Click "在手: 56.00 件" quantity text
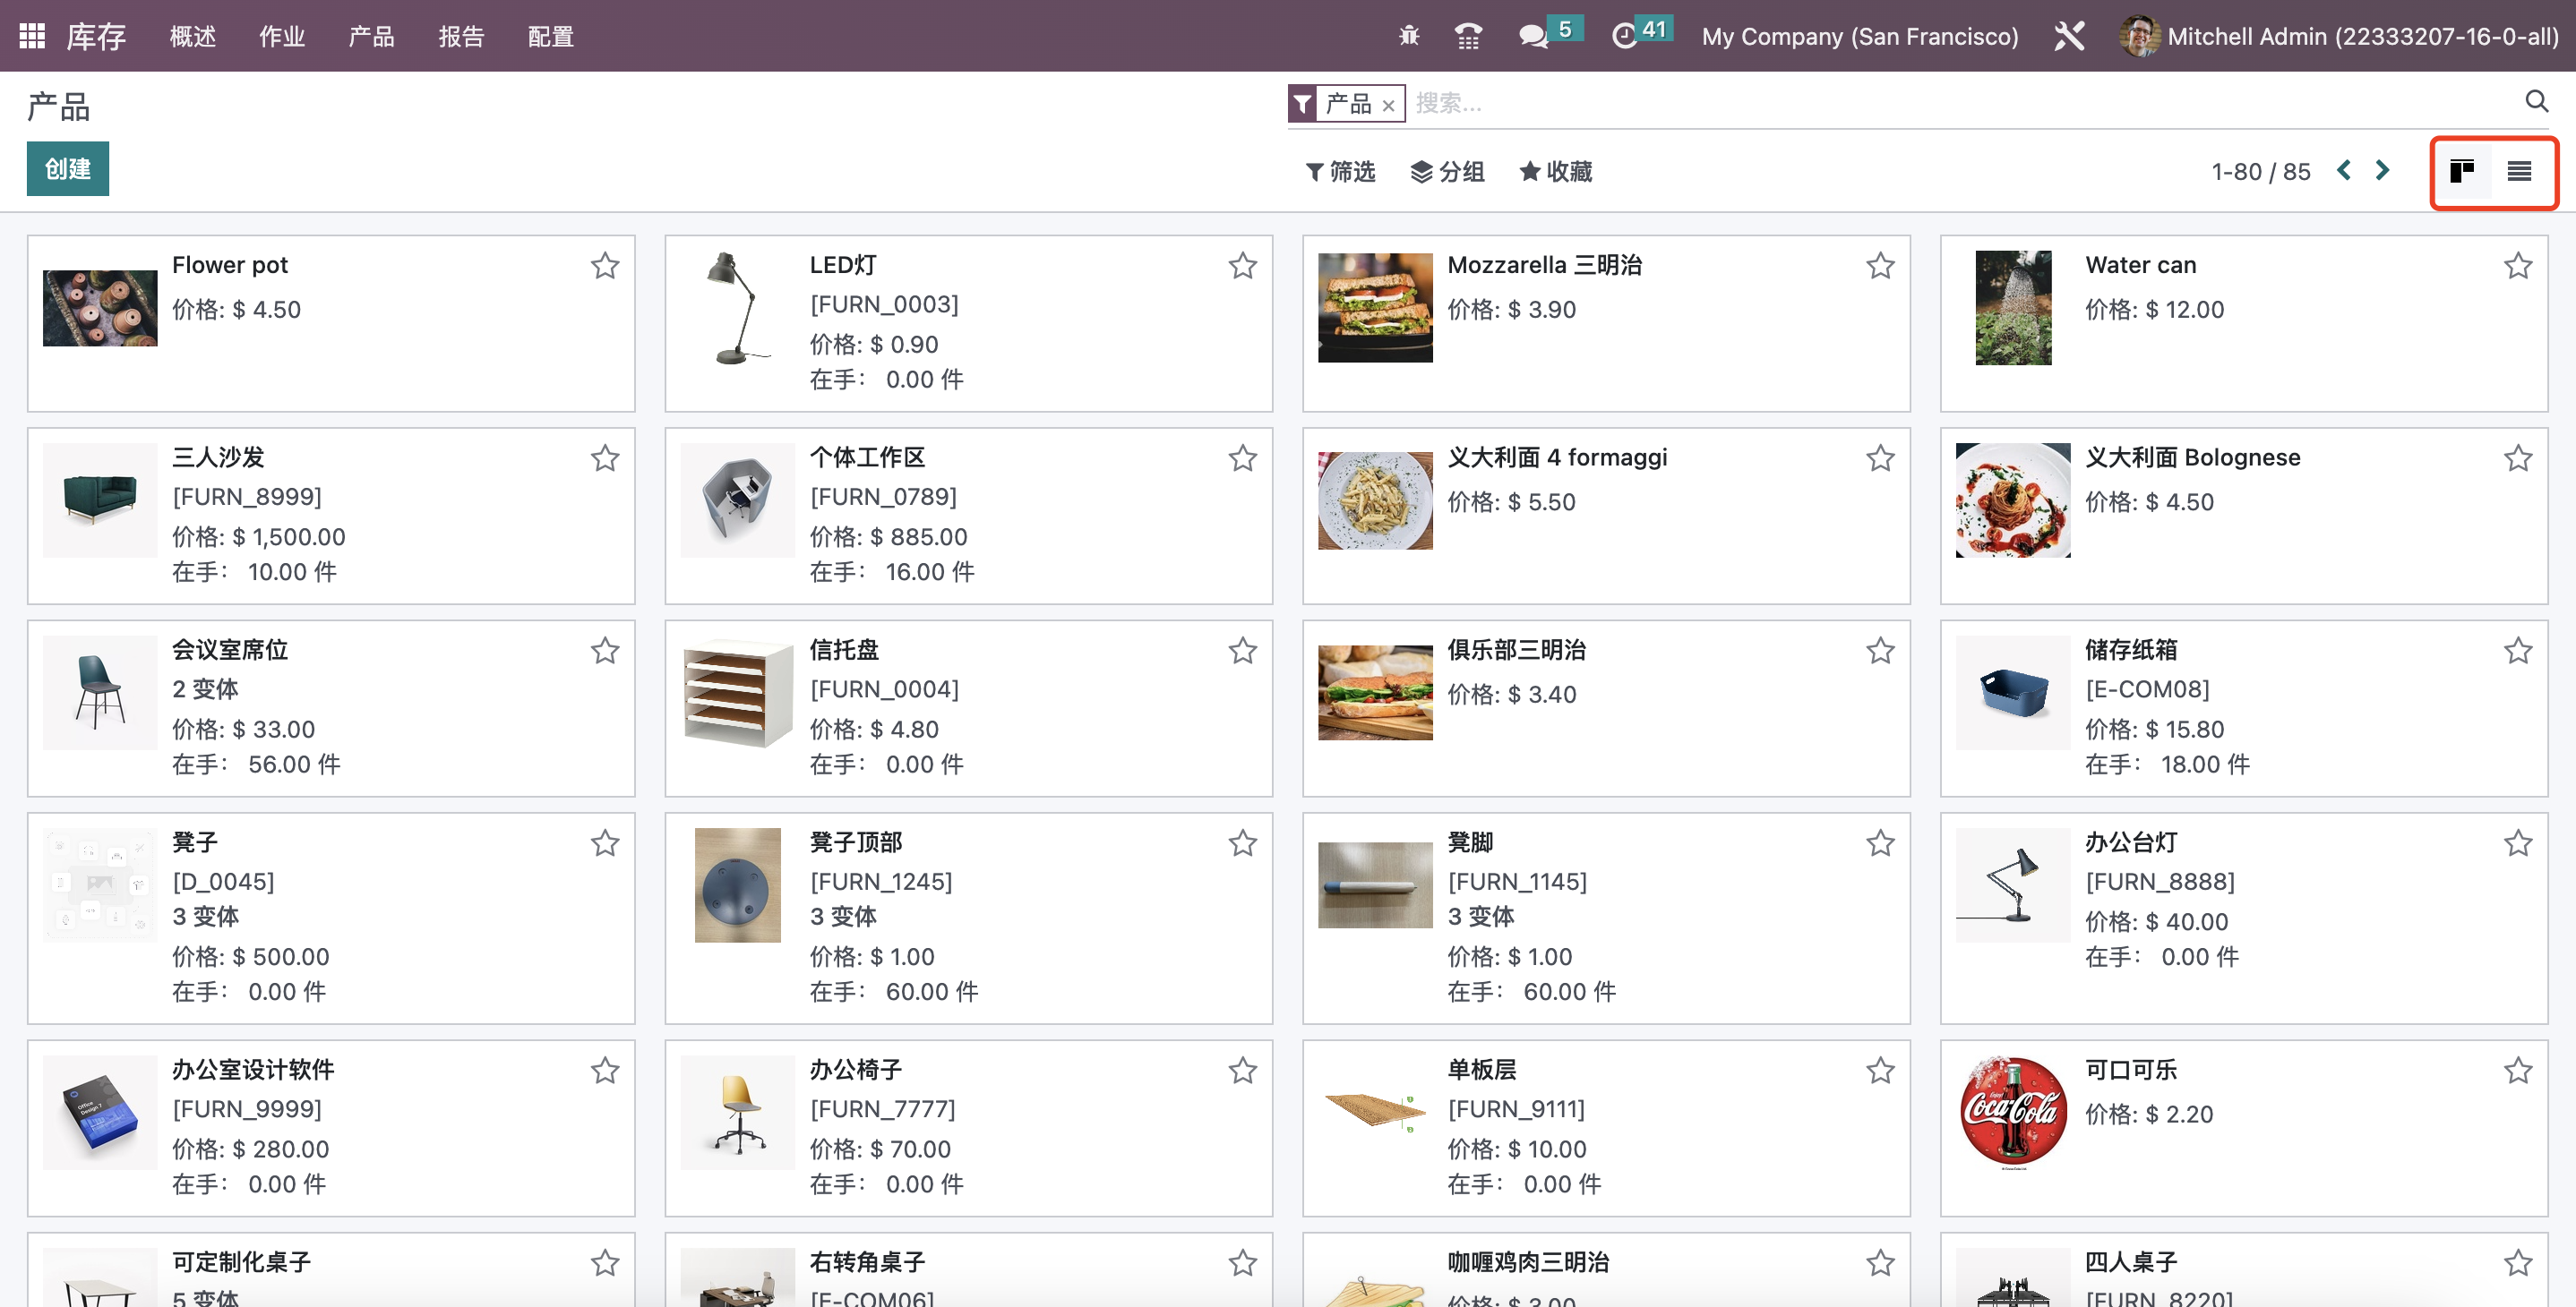The height and width of the screenshot is (1307, 2576). click(256, 765)
